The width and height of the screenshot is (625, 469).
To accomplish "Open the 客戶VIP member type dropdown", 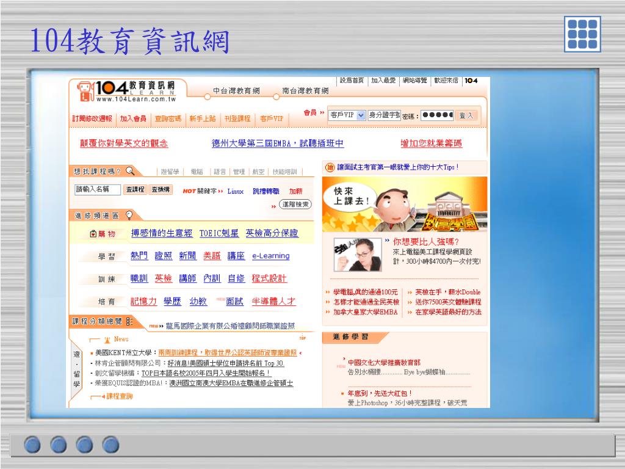I will [347, 115].
